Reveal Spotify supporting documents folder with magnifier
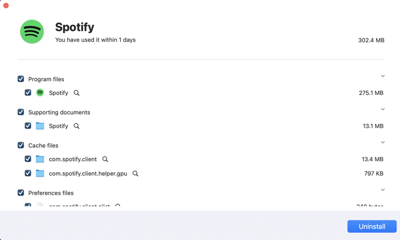 (77, 126)
